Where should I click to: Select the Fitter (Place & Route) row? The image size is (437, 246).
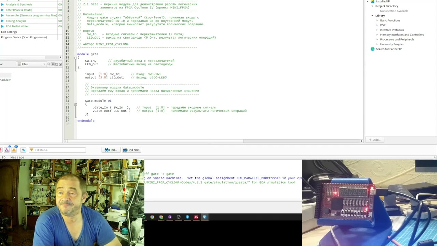[31, 10]
